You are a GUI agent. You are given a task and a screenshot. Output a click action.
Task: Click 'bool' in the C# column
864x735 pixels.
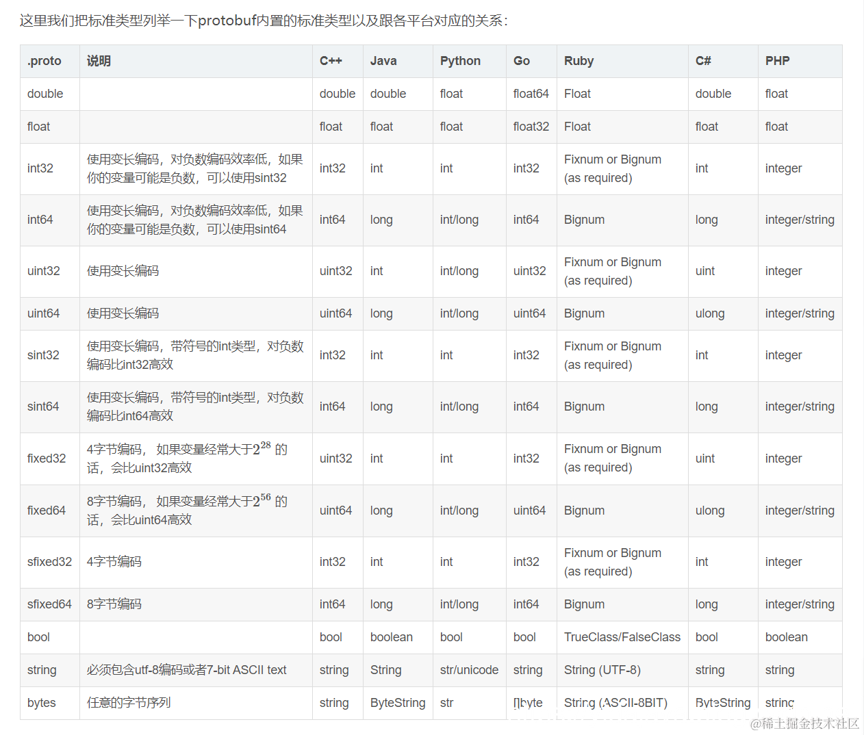click(x=707, y=637)
